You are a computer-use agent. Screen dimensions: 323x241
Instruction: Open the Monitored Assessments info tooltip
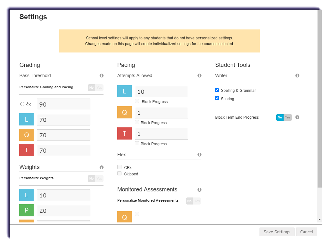pyautogui.click(x=199, y=189)
